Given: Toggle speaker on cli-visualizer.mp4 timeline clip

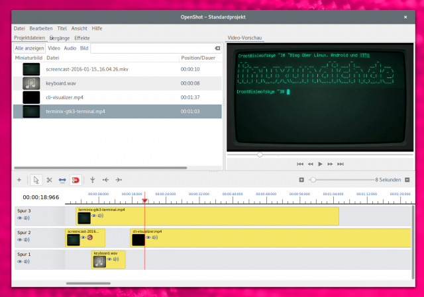Looking at the screenshot, I should 155,237.
